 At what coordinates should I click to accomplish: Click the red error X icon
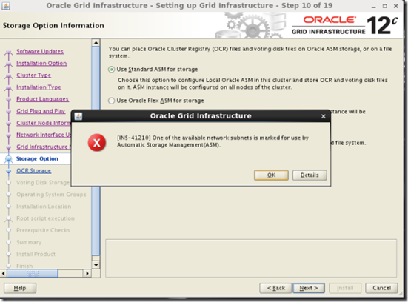coord(97,143)
